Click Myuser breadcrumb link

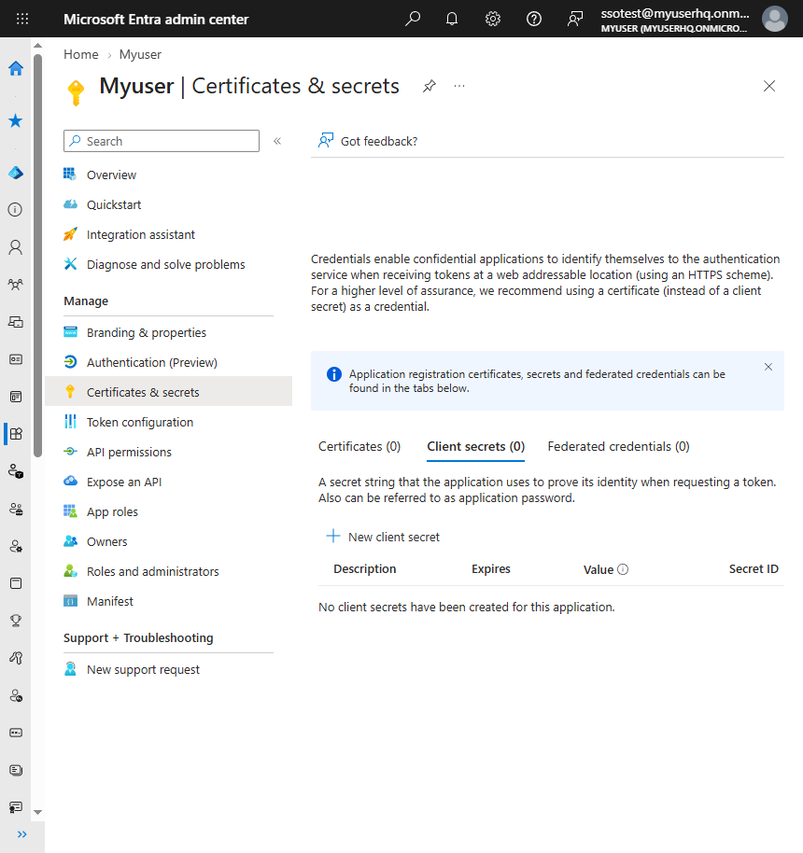tap(140, 54)
